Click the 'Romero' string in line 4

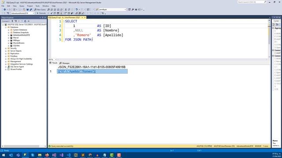(x=83, y=35)
